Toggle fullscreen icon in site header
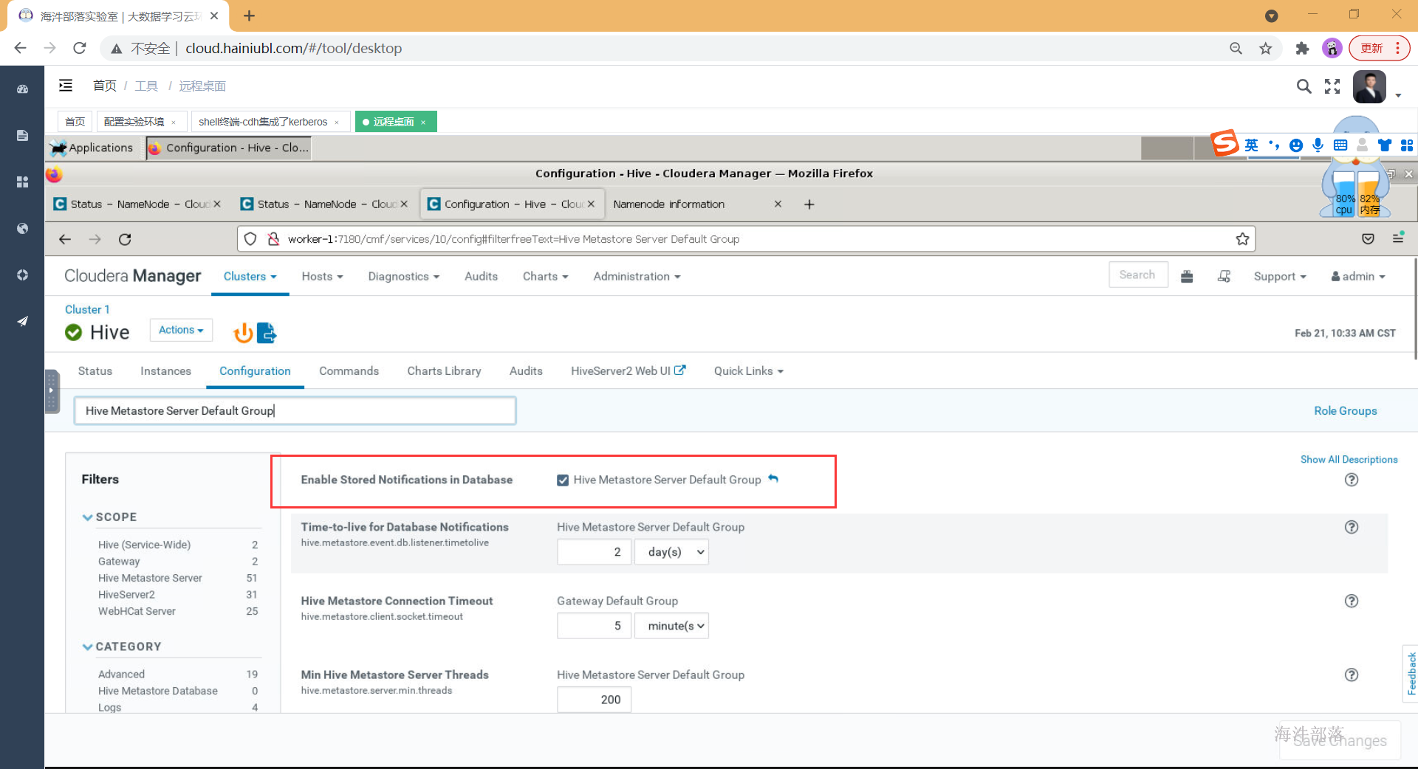The image size is (1418, 769). click(1332, 86)
